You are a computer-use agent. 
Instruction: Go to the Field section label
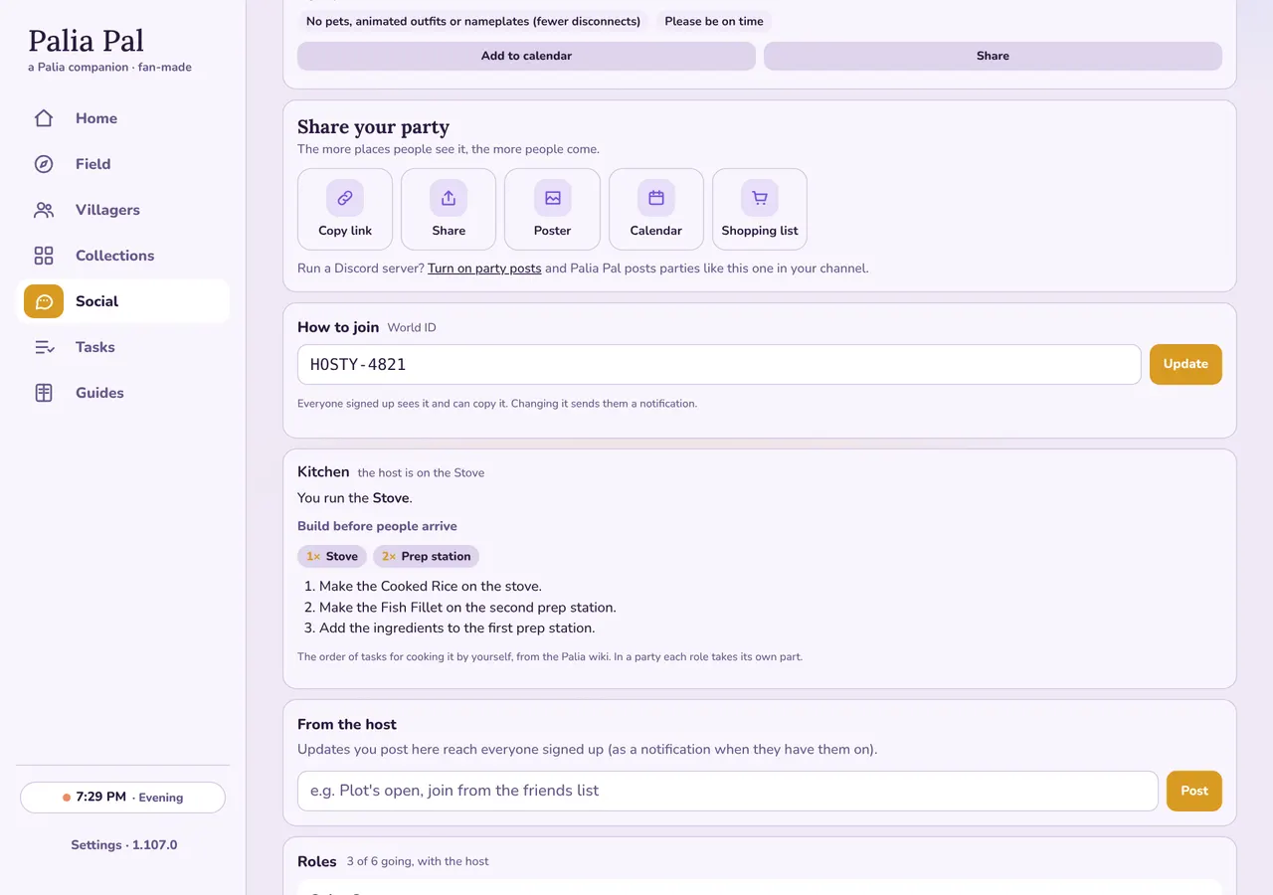(x=92, y=164)
